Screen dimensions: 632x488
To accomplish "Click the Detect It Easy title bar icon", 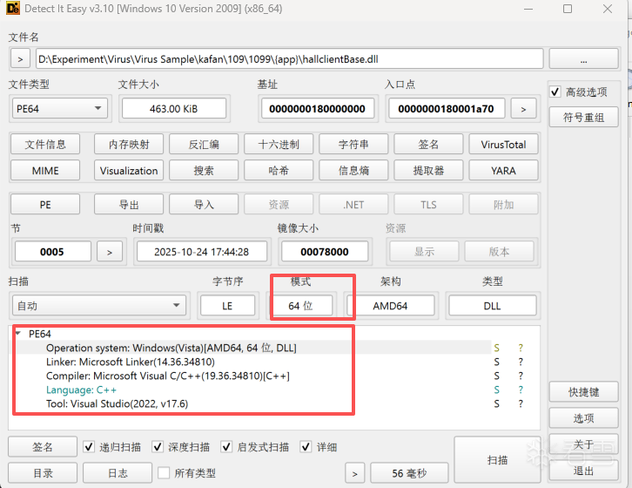I will point(14,10).
